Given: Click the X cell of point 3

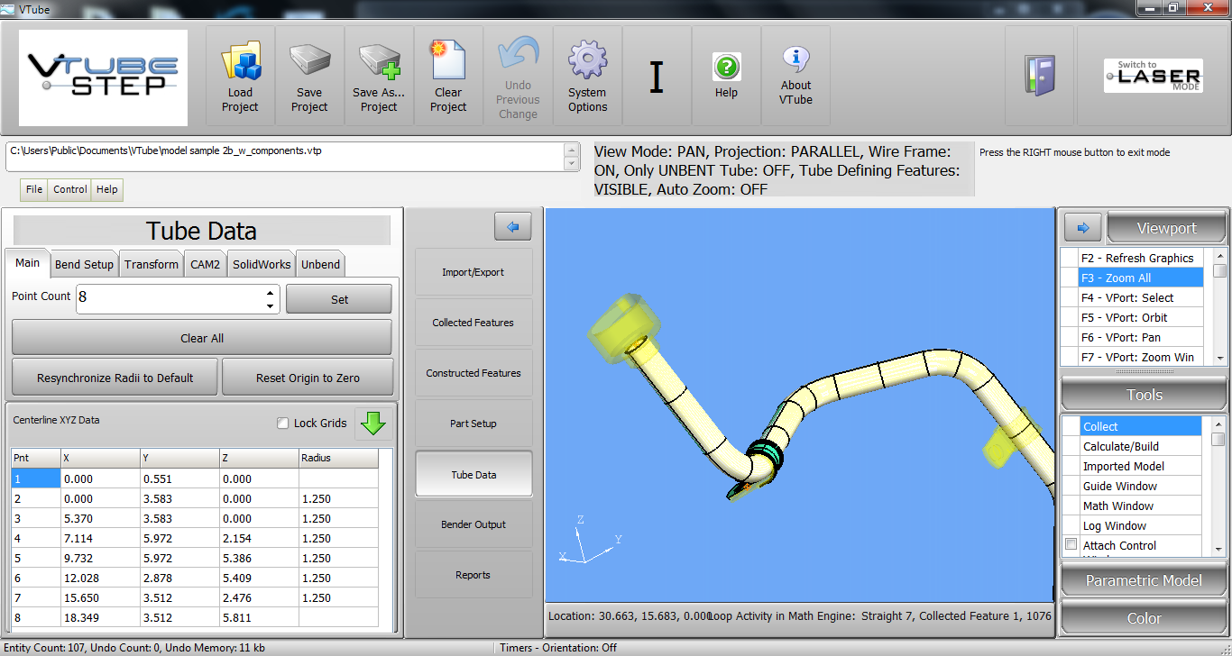Looking at the screenshot, I should 99,518.
